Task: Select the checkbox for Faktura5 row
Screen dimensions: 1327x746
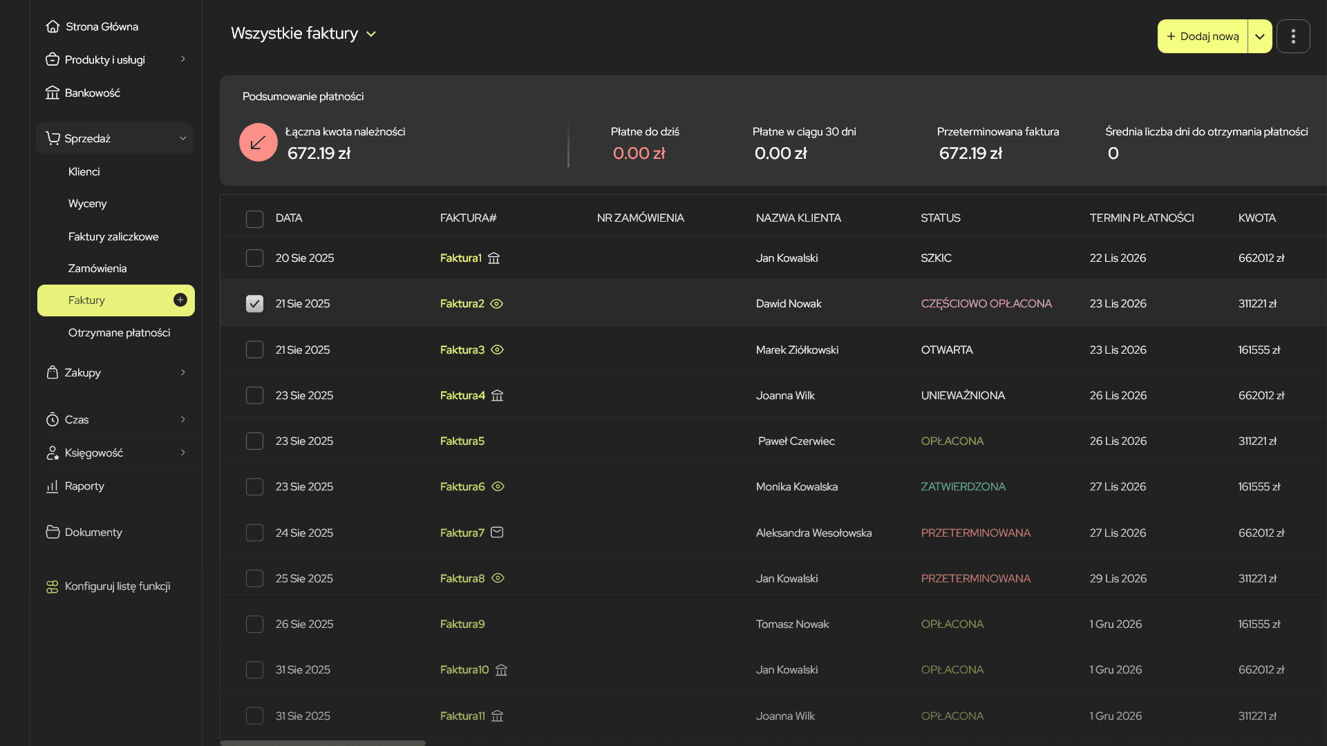Action: [x=254, y=441]
